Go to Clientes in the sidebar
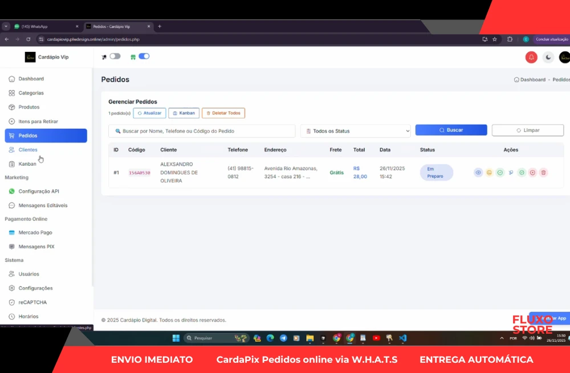 coord(27,150)
